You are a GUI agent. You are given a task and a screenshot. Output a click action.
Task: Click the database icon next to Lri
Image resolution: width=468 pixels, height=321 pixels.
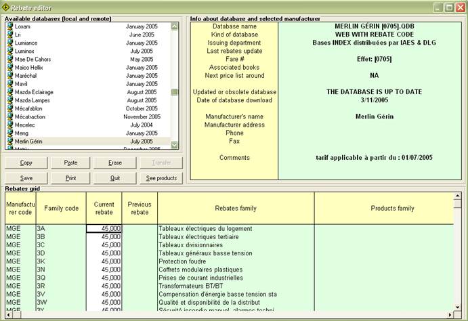[x=10, y=35]
